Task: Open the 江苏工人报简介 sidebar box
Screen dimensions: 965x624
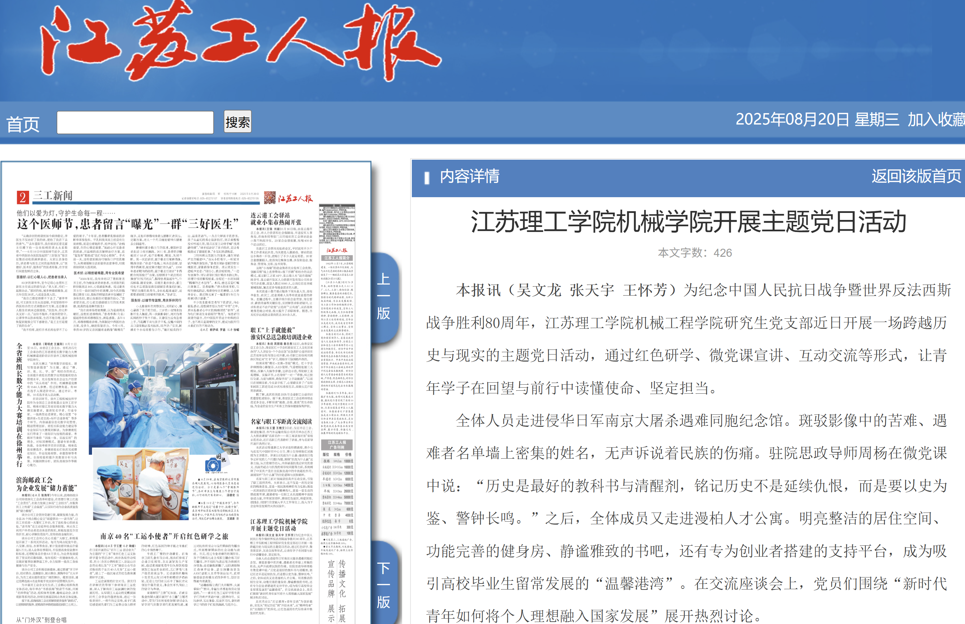Action: (x=337, y=258)
